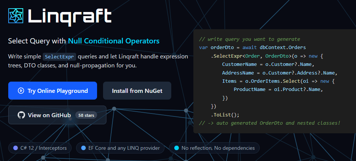The image size is (356, 161).
Task: Click the 58 stars badge
Action: 86,115
